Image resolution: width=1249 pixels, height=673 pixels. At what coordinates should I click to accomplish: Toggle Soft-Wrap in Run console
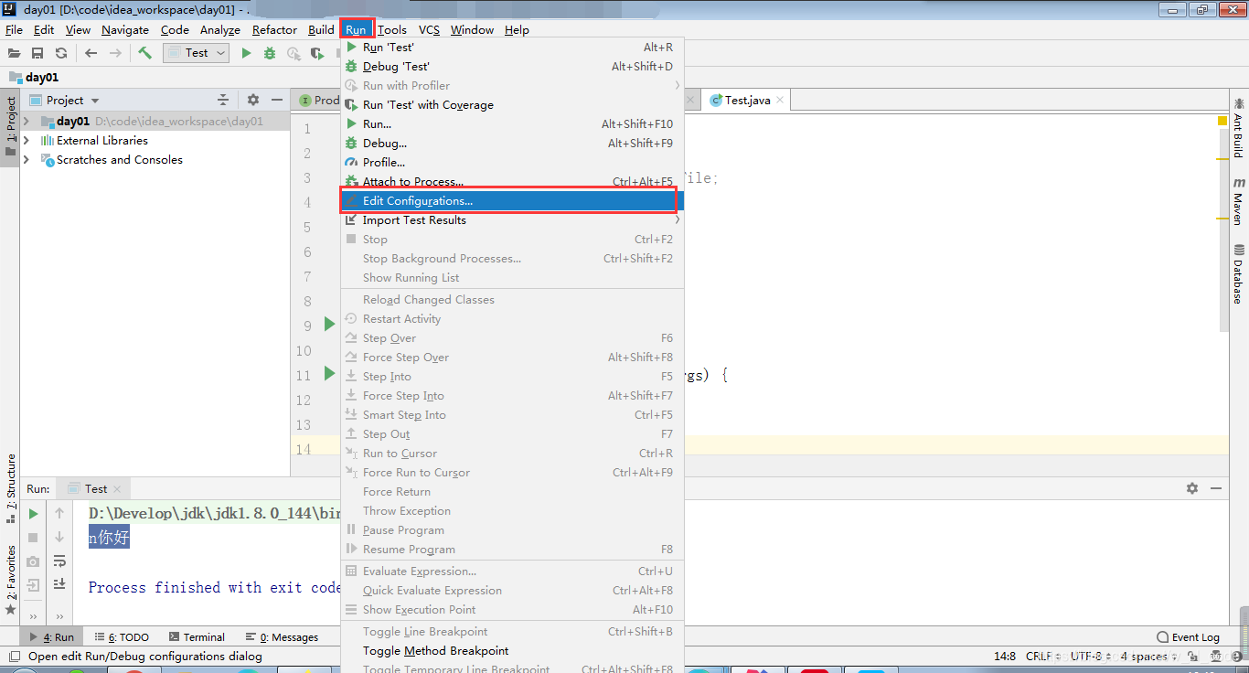coord(59,561)
